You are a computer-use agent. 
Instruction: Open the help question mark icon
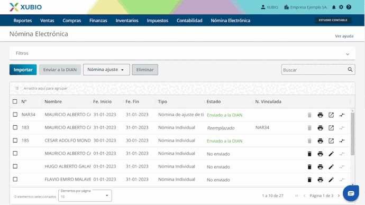click(x=349, y=7)
